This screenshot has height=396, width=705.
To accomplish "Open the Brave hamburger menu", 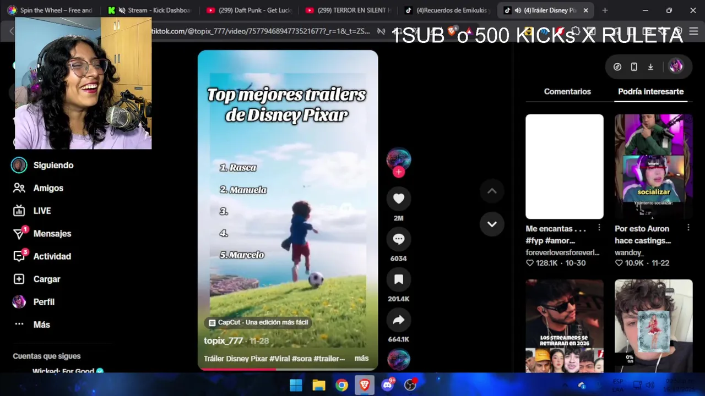I will (x=693, y=31).
